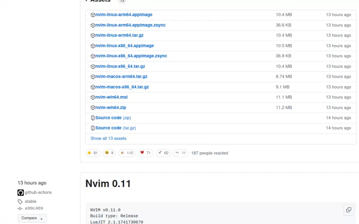Download nvim-linux-arm64.appimage.zsync
The image size is (359, 224).
point(131,25)
